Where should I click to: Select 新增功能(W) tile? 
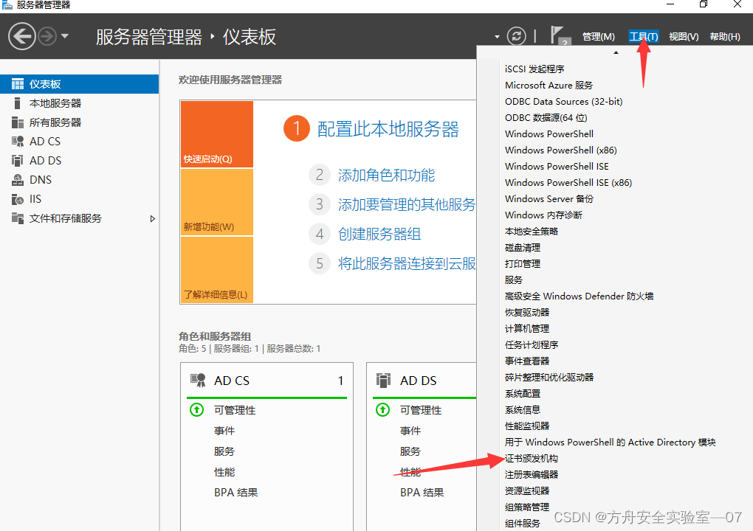(217, 202)
